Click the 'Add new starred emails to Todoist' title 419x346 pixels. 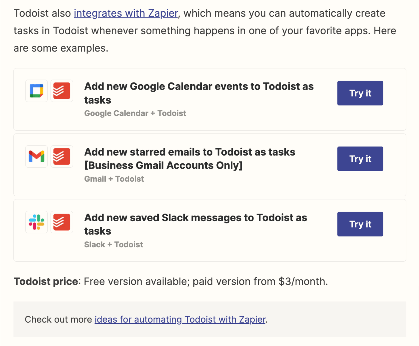point(190,158)
